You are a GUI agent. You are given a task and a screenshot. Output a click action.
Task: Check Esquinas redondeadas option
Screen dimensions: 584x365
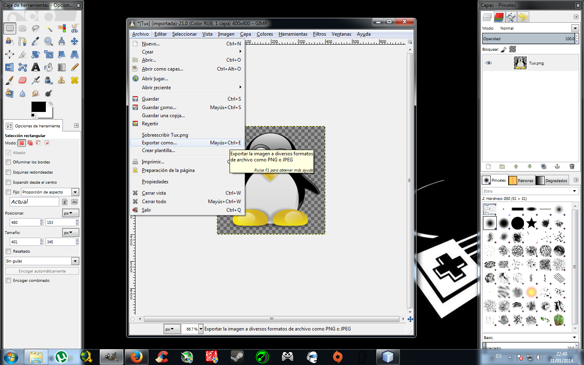click(x=9, y=172)
